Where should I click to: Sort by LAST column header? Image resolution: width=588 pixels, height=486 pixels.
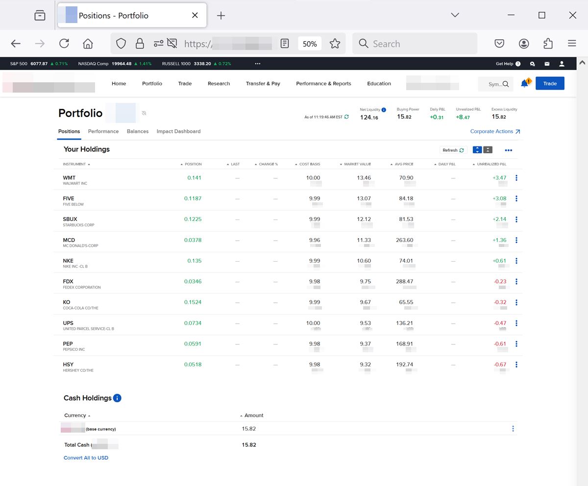point(233,164)
